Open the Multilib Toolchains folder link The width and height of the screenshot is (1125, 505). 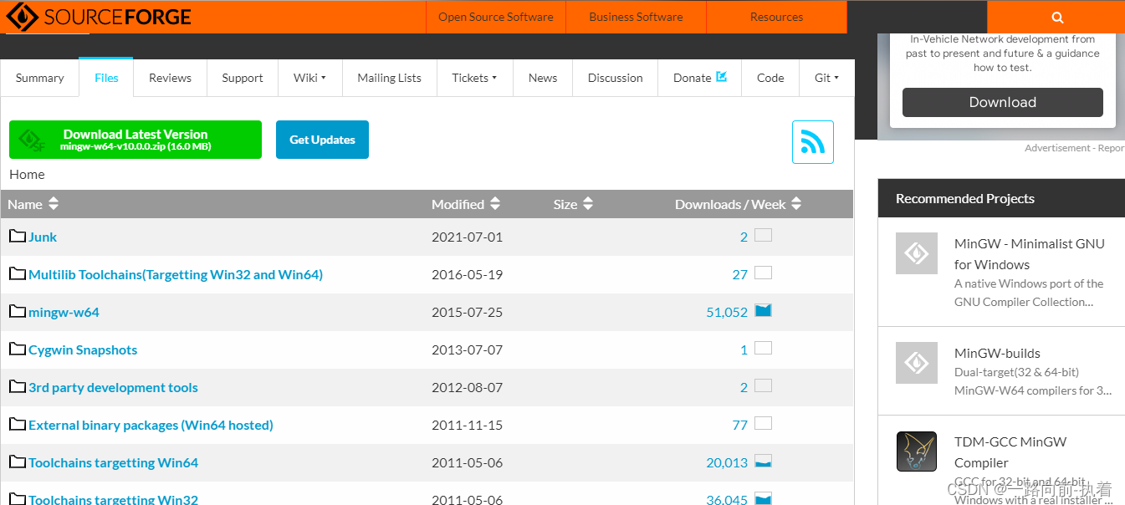click(176, 274)
